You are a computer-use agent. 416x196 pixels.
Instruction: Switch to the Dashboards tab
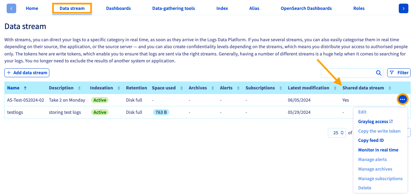point(118,8)
